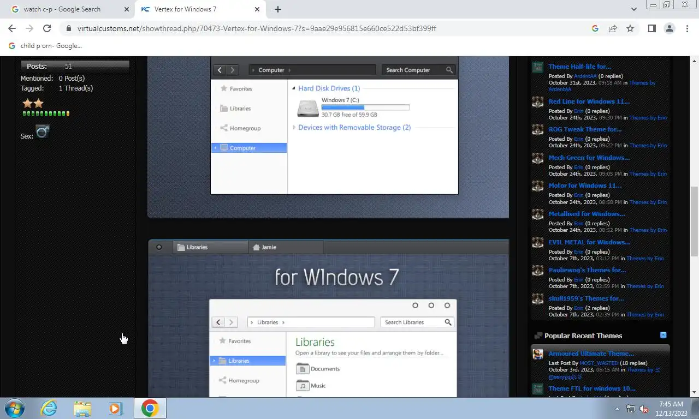
Task: Click the scrollbar up arrow
Action: (695, 60)
